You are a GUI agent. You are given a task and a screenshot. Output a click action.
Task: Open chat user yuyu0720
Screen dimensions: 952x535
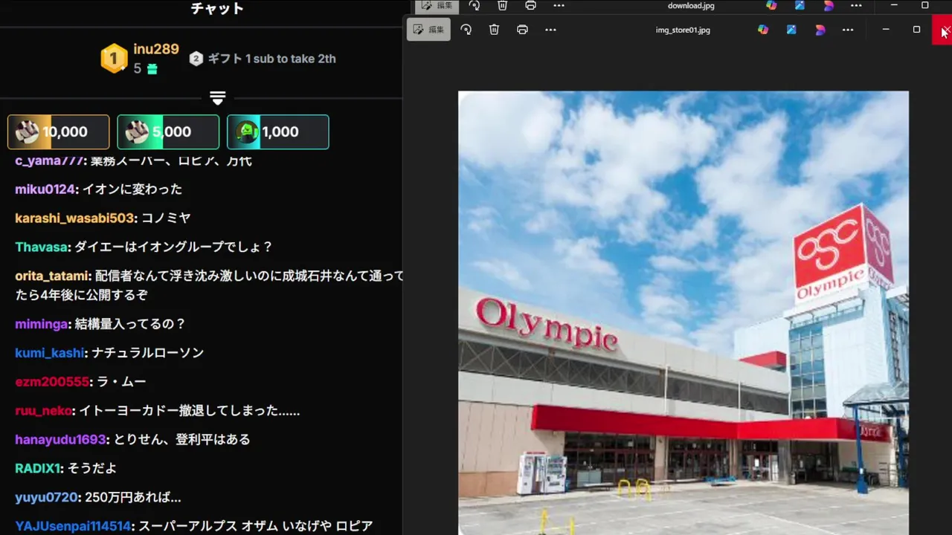[x=46, y=498]
